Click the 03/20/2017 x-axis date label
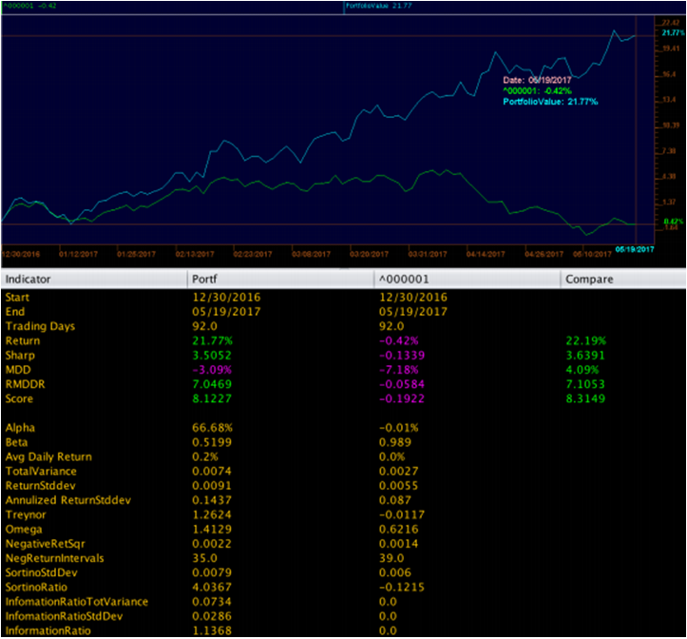687x639 pixels. click(369, 254)
